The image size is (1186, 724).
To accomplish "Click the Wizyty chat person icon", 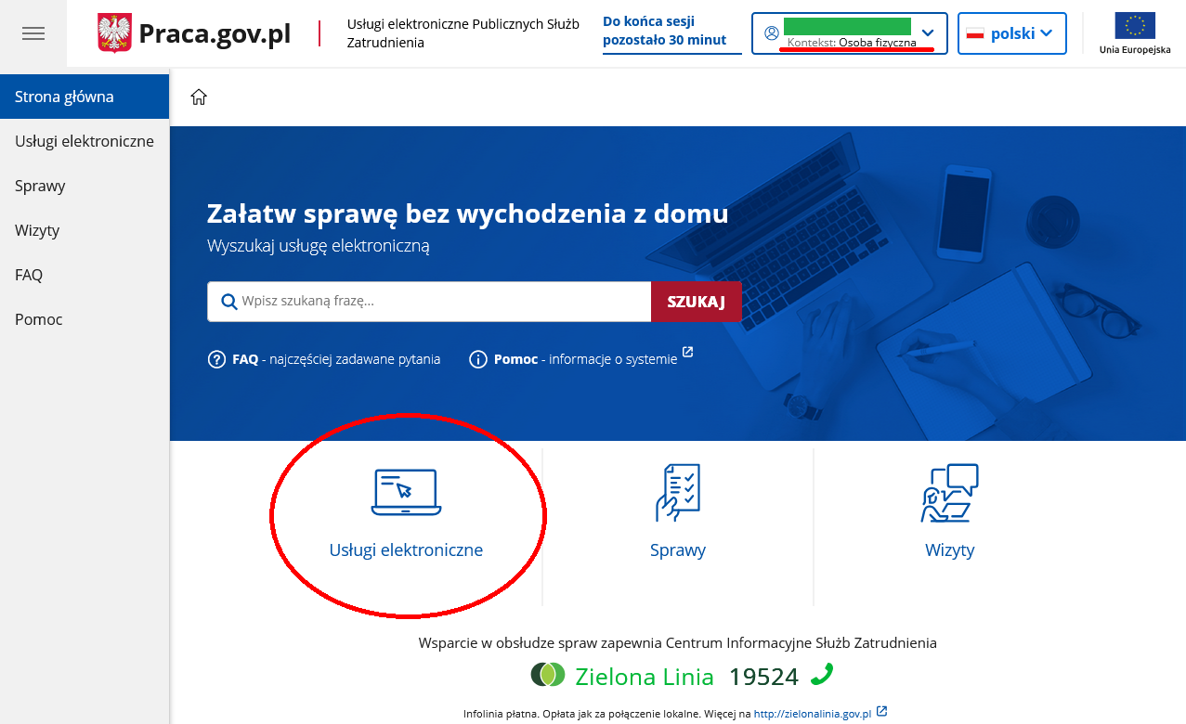I will point(949,492).
